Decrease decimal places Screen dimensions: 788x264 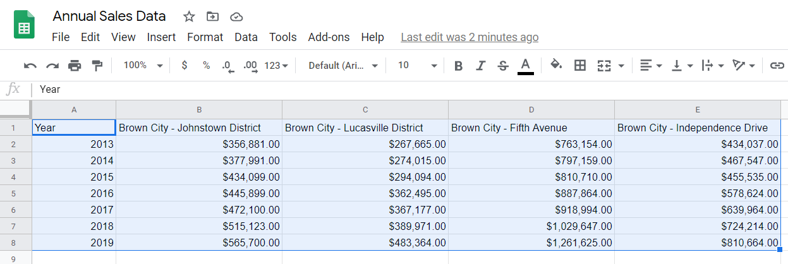[x=229, y=66]
